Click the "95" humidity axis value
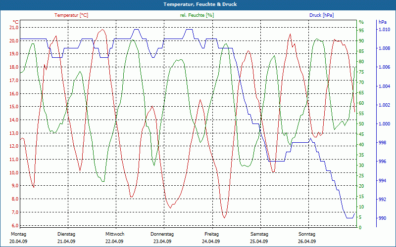Image resolution: width=396 pixels, height=247 pixels. [361, 31]
